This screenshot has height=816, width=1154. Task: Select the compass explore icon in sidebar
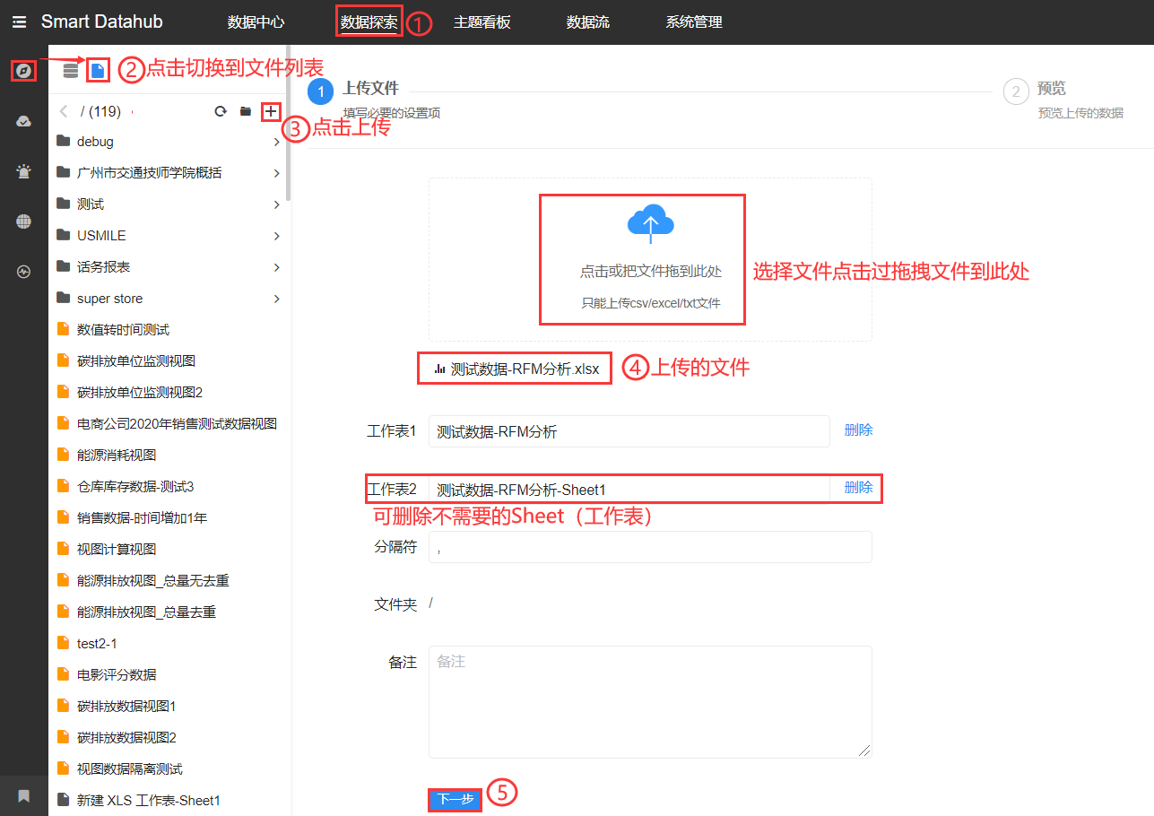[x=24, y=70]
